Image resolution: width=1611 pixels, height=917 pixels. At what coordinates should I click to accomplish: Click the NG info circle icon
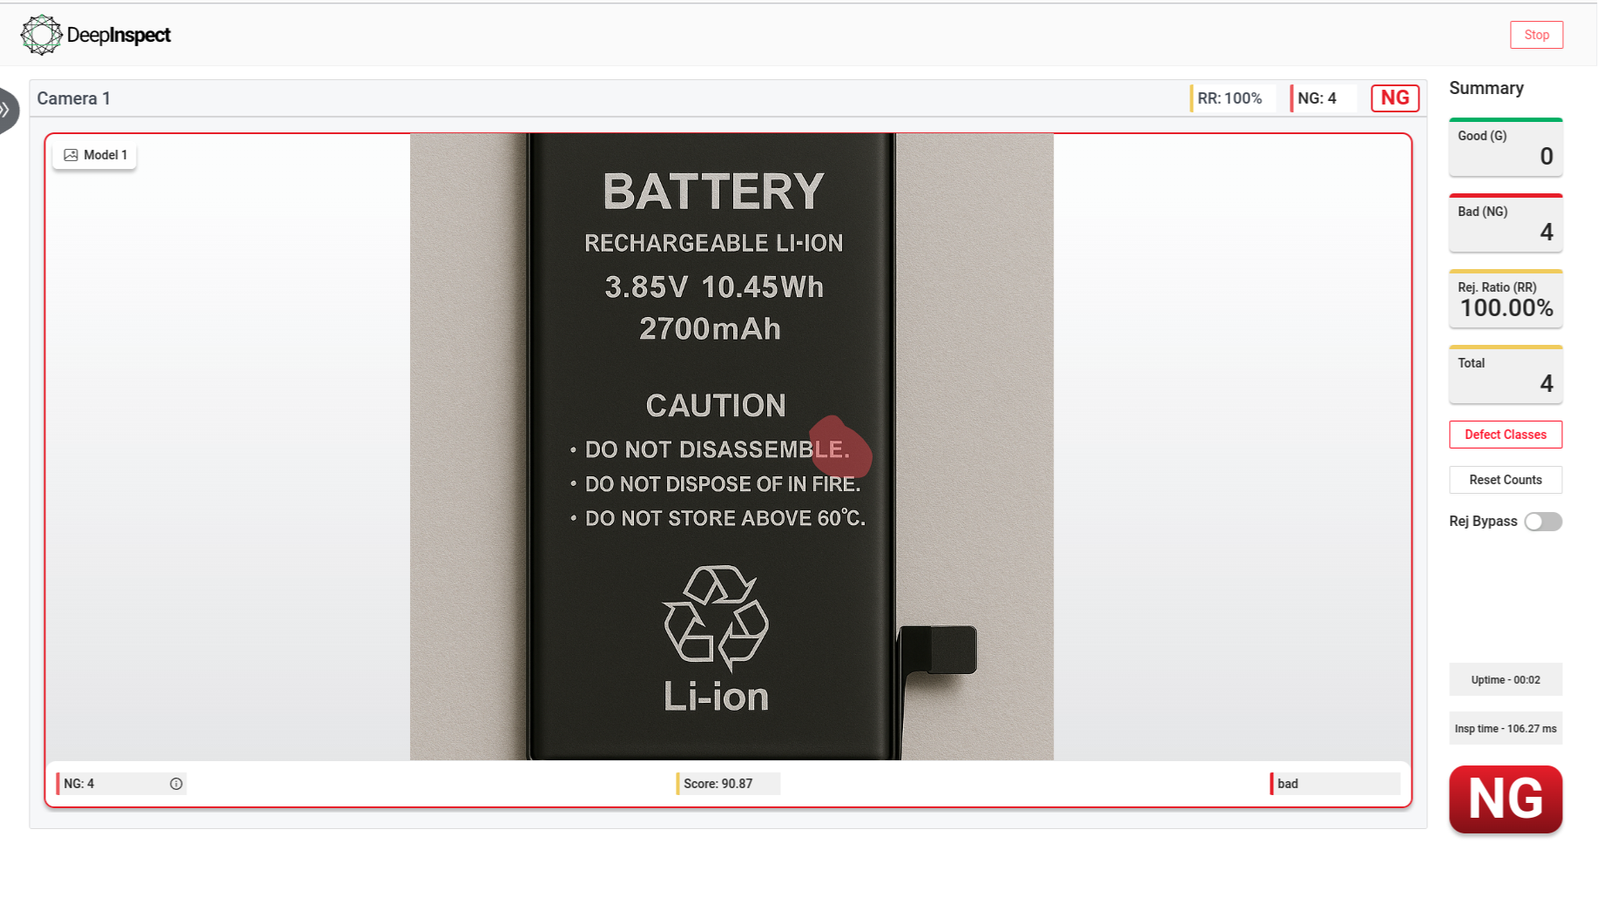coord(176,784)
